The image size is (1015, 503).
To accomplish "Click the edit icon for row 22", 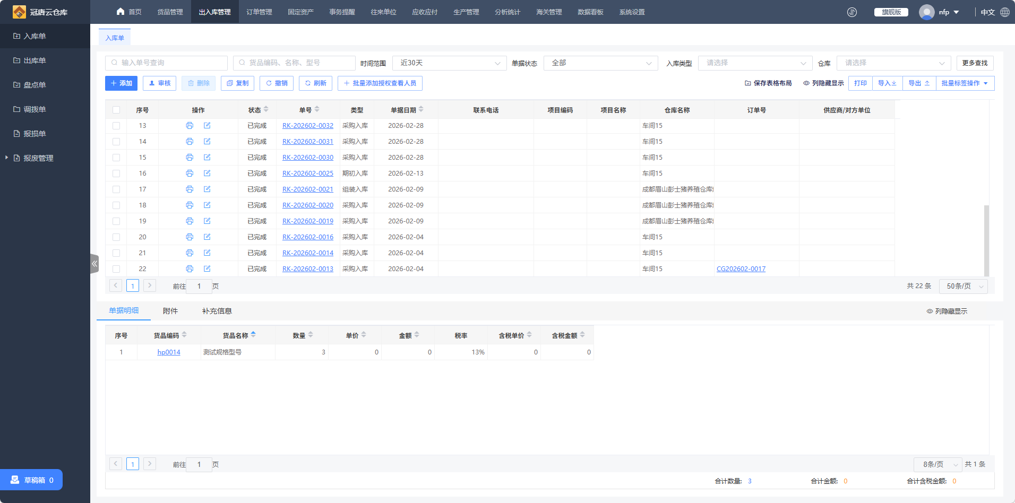I will tap(207, 268).
